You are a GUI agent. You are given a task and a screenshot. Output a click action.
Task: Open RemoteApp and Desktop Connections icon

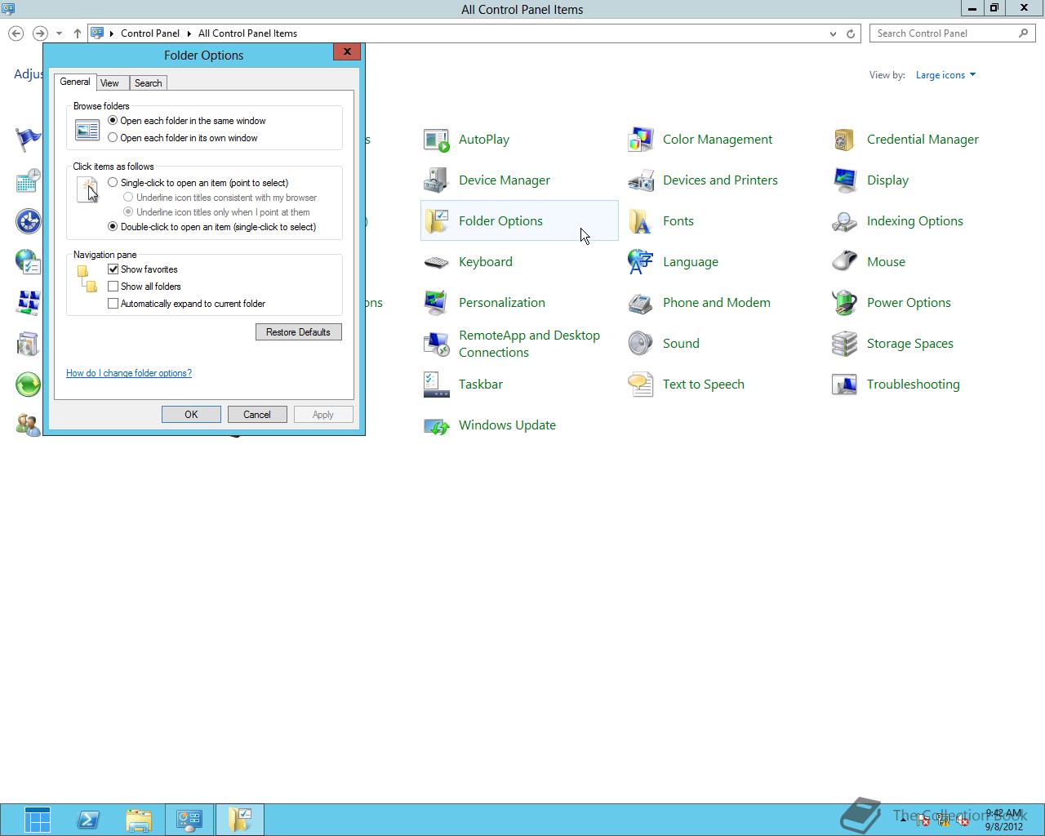(437, 344)
